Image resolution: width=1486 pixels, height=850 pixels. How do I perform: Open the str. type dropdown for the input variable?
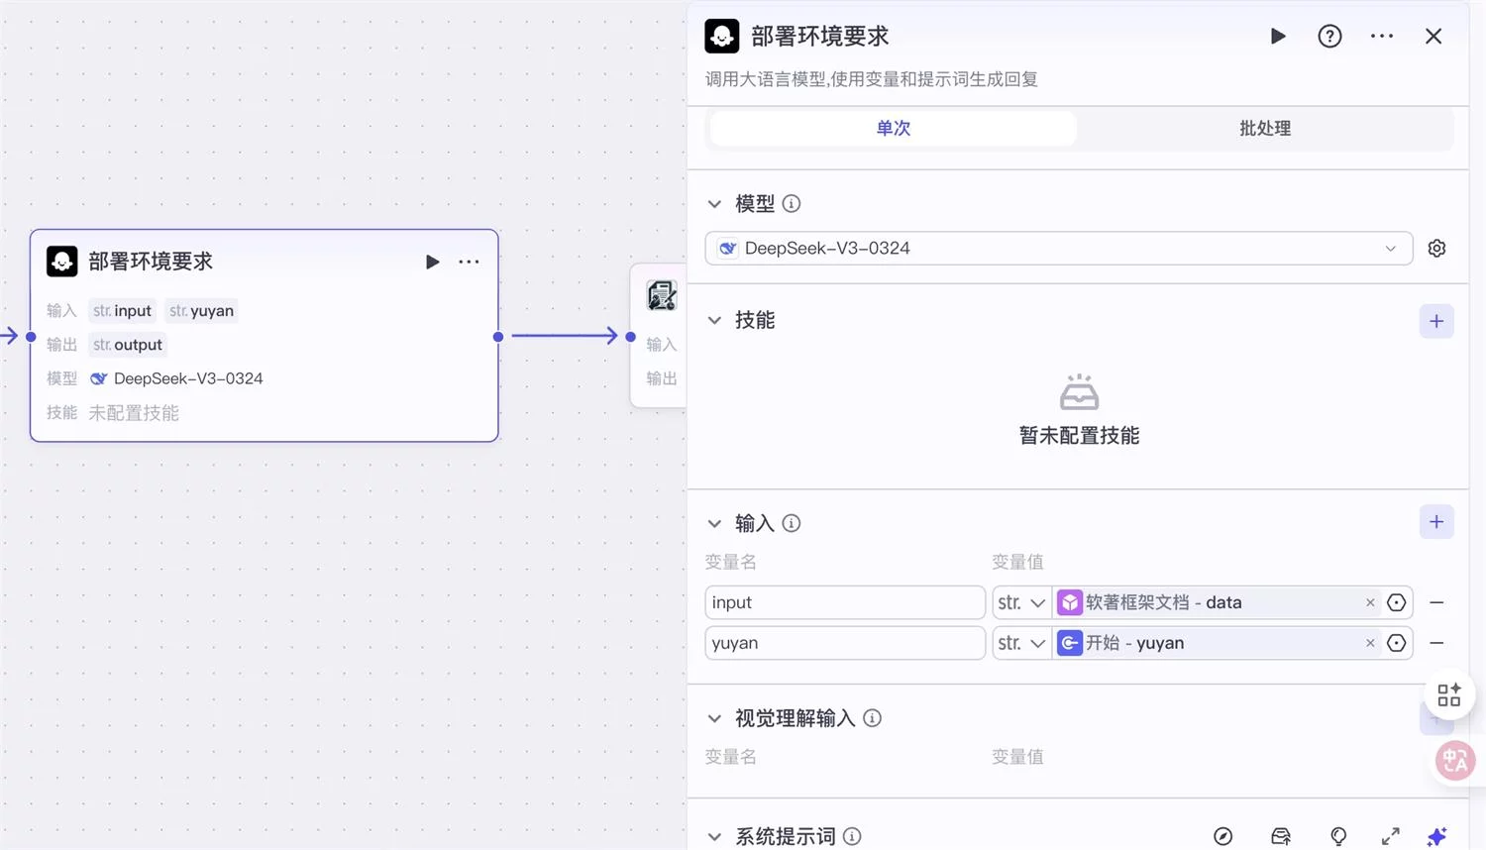[x=1020, y=601]
